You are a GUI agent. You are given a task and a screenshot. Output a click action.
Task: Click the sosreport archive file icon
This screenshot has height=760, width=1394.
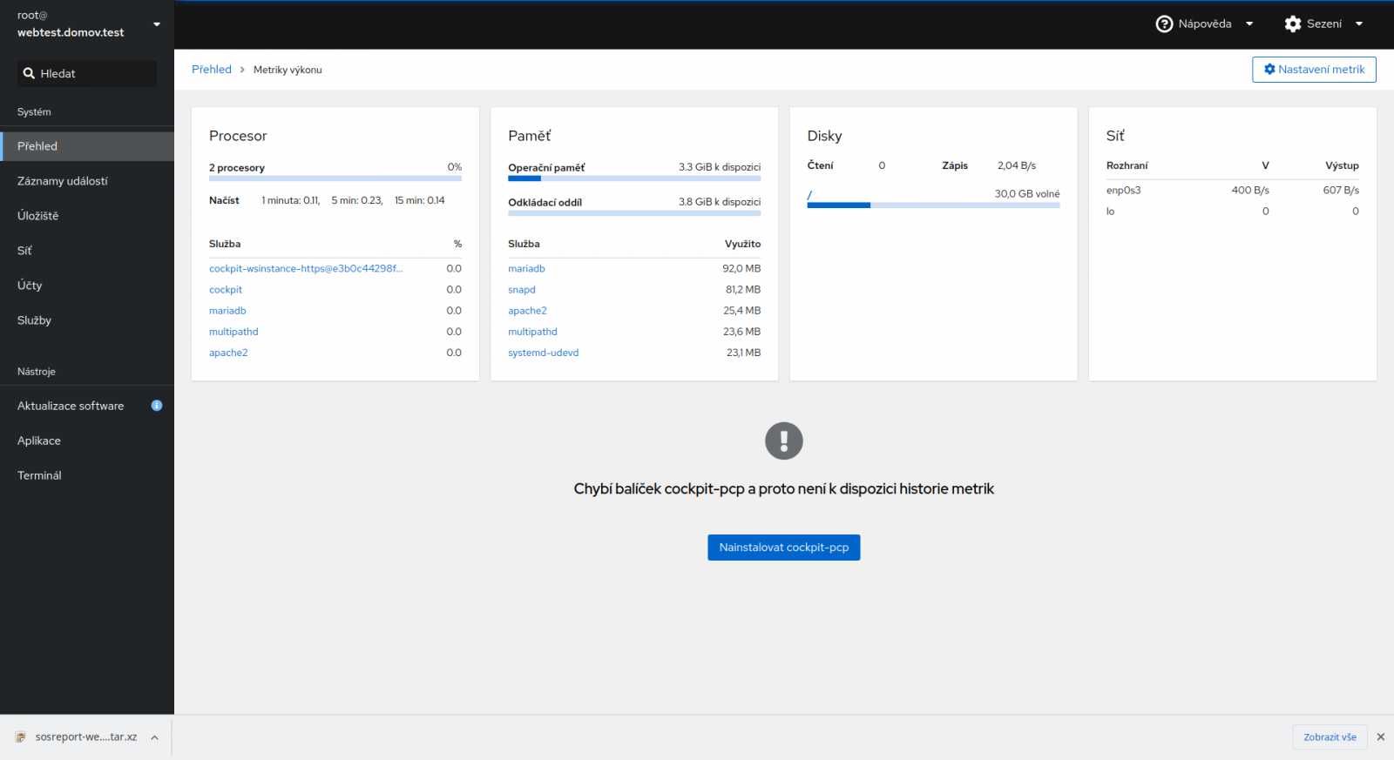point(20,737)
